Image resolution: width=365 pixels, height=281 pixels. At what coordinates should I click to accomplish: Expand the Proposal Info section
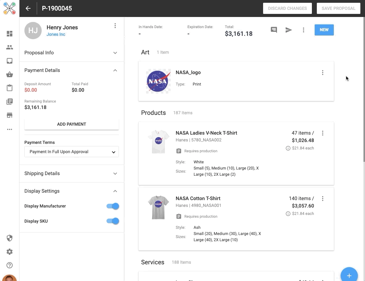(x=71, y=53)
